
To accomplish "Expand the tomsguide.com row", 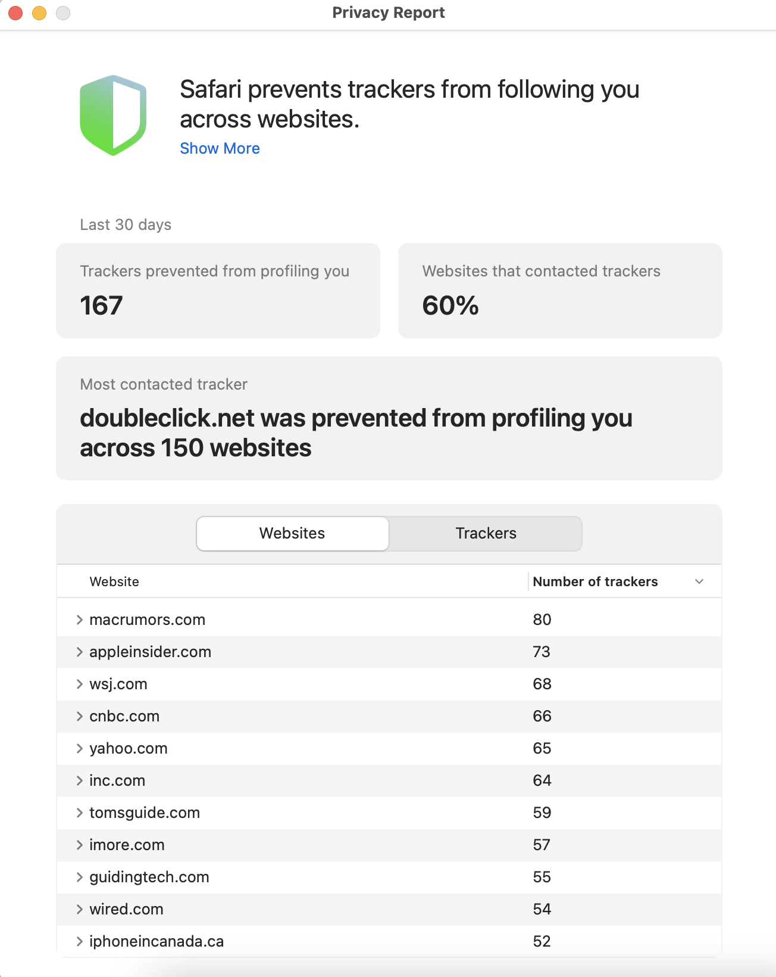I will (x=79, y=813).
